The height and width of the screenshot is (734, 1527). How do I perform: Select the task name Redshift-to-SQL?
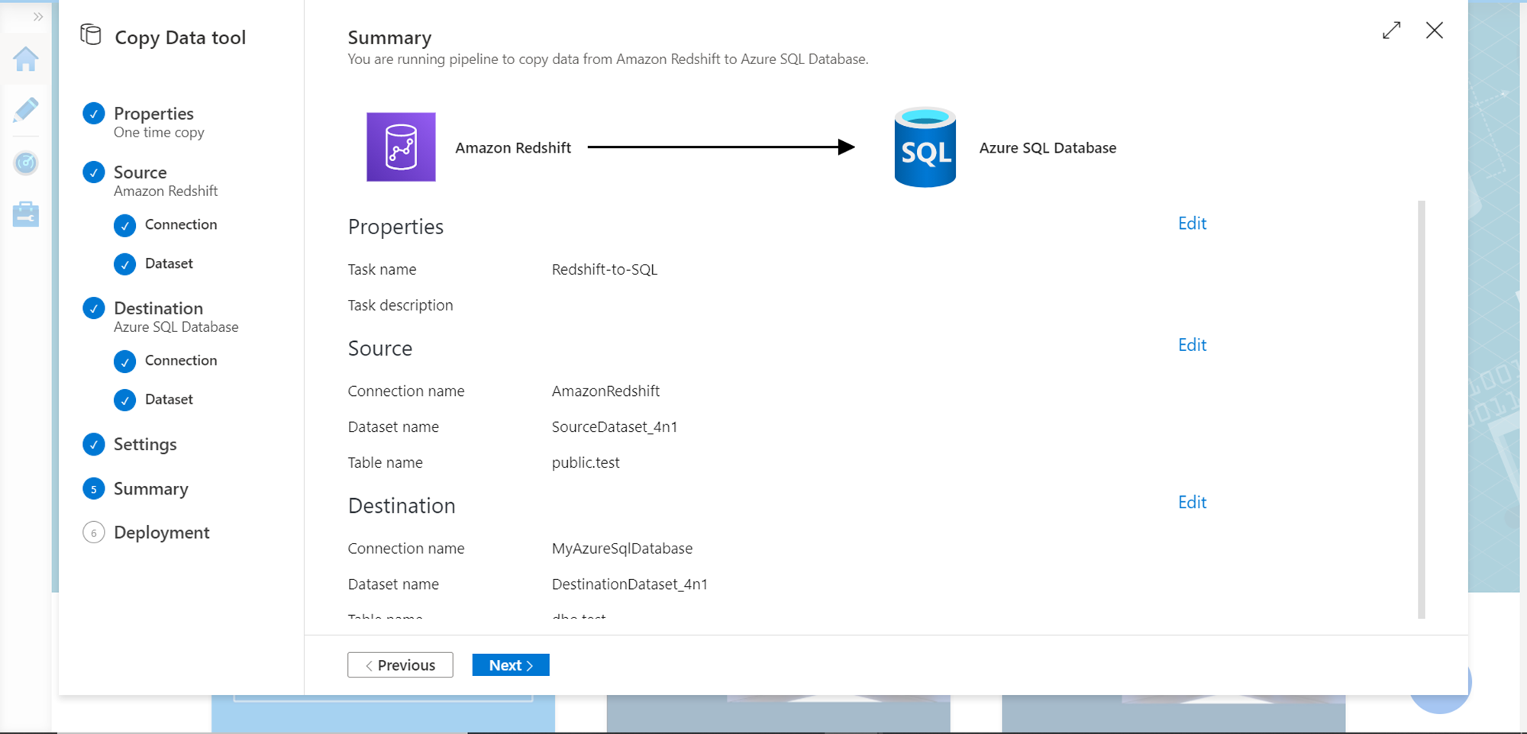pyautogui.click(x=605, y=269)
